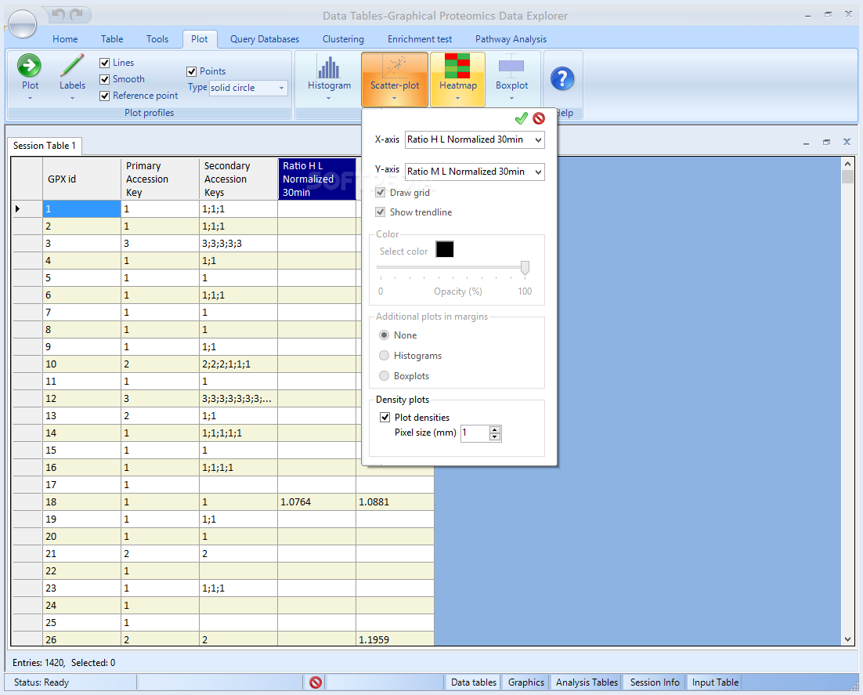Toggle the Points checkbox
The width and height of the screenshot is (863, 695).
tap(192, 71)
